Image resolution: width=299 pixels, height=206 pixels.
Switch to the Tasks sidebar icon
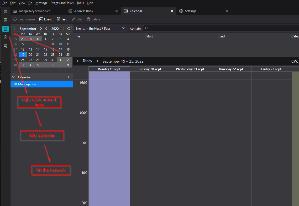tap(5, 37)
